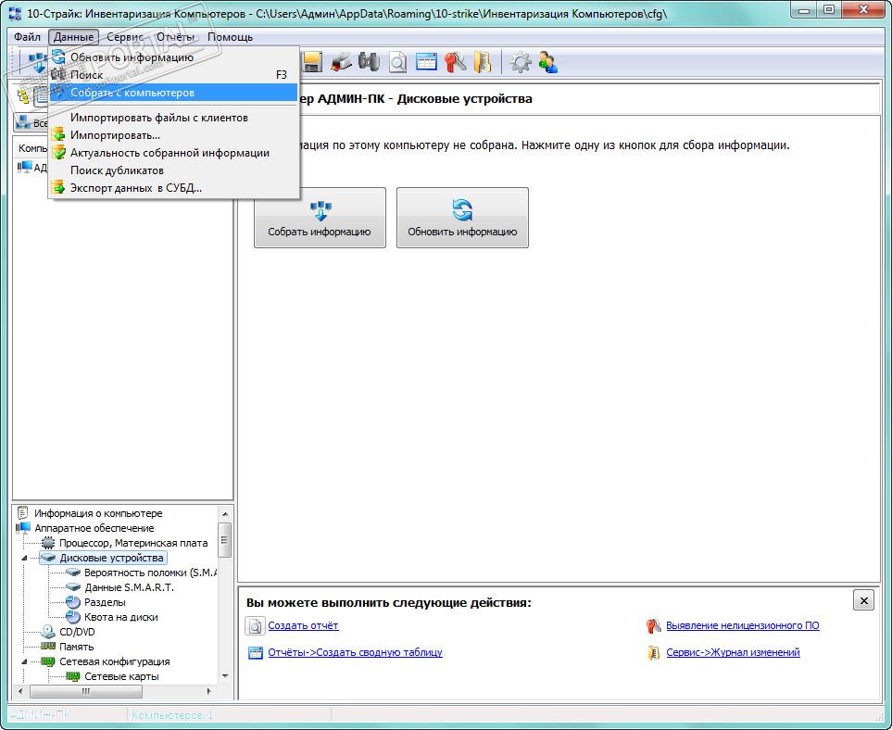This screenshot has height=730, width=892.
Task: Click the Собрать информацию button
Action: pos(320,218)
